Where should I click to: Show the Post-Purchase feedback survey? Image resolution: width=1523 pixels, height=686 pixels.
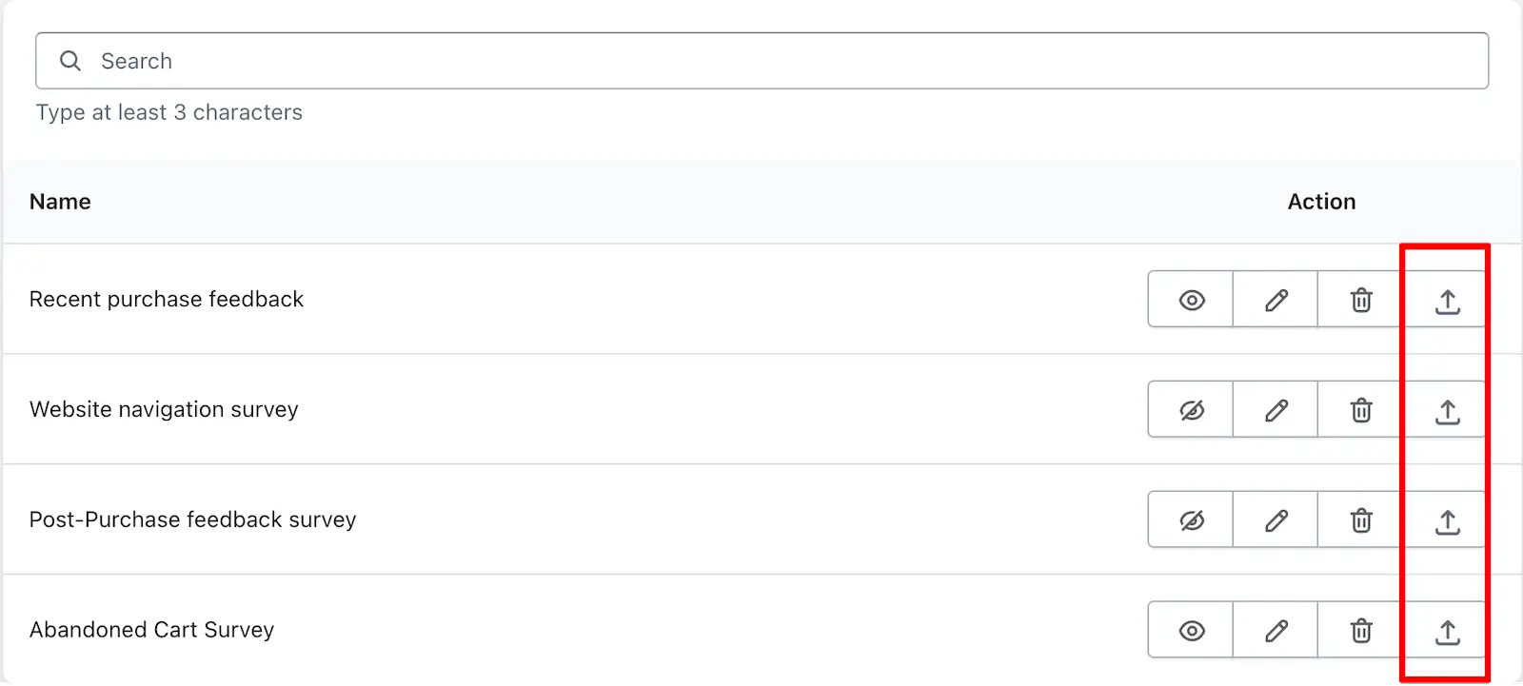click(x=1191, y=520)
